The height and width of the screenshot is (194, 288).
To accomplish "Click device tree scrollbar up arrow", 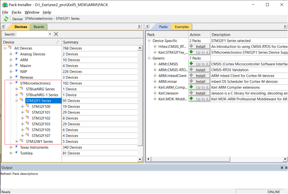I will click(x=140, y=48).
